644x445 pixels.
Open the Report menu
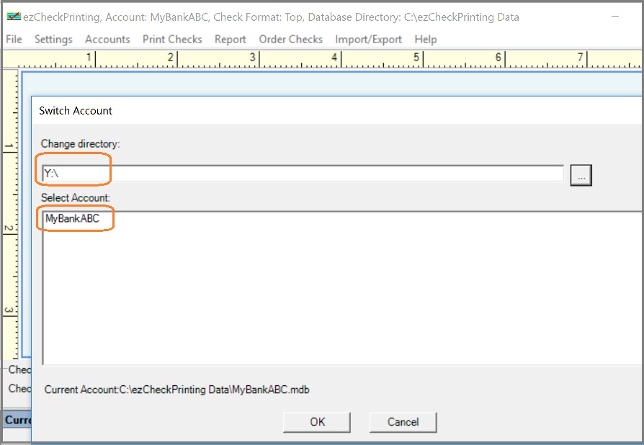(x=231, y=40)
